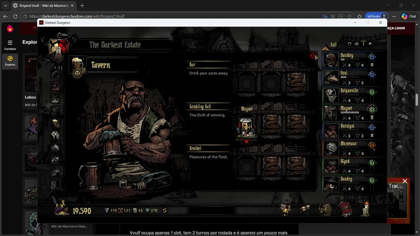Click the Tavern upgrade cross badge icon

[77, 73]
